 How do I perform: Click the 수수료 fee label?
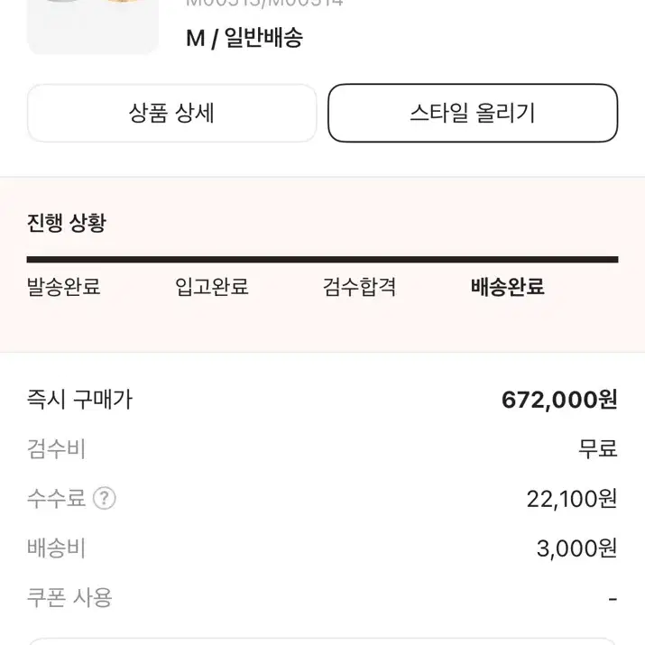56,499
